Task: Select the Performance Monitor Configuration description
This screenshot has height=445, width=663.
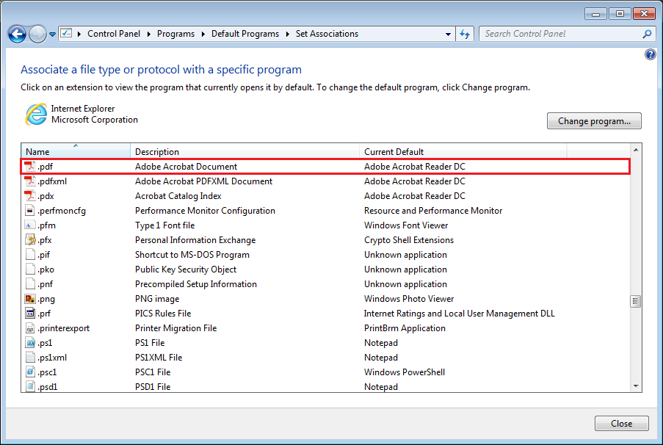Action: click(205, 211)
